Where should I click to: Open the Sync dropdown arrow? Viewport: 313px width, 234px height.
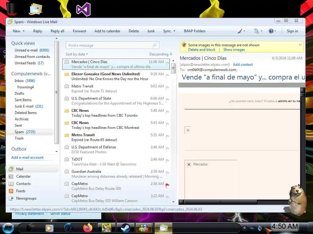pos(174,31)
